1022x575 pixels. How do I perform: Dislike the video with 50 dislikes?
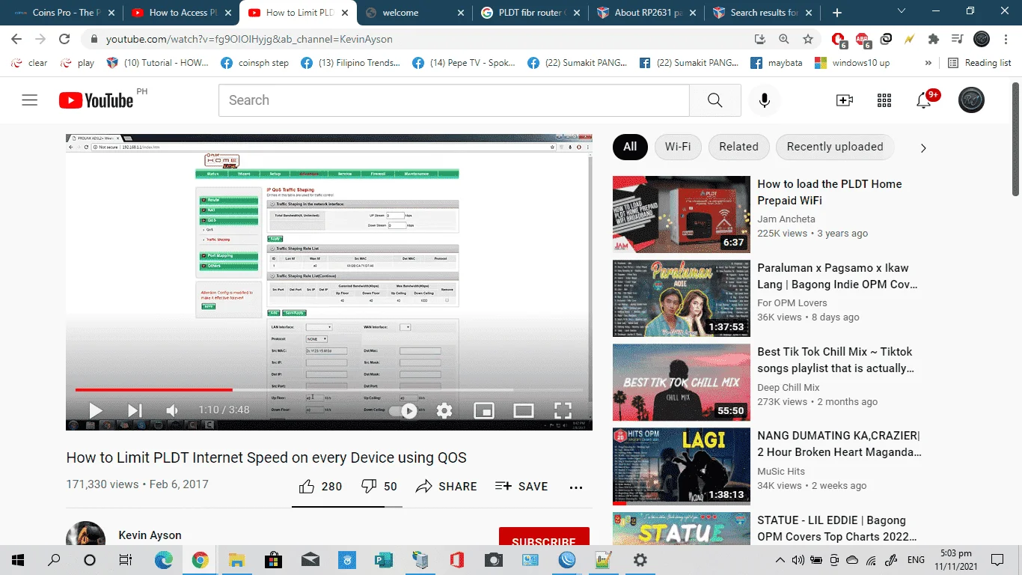379,487
